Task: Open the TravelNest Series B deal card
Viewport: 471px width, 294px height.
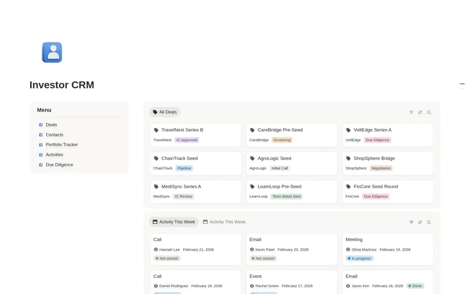Action: [x=195, y=135]
